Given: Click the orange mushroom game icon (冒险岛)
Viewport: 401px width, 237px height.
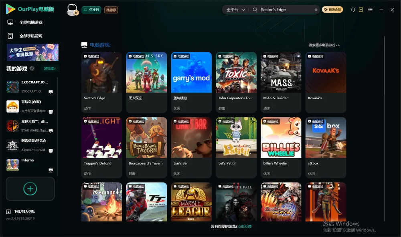Looking at the screenshot, I should click(13, 106).
